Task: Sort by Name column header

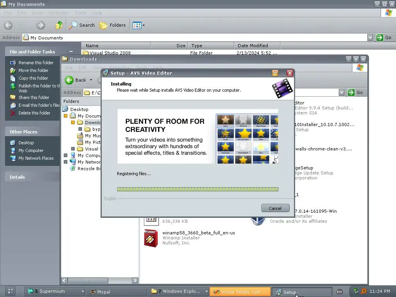Action: (x=116, y=46)
